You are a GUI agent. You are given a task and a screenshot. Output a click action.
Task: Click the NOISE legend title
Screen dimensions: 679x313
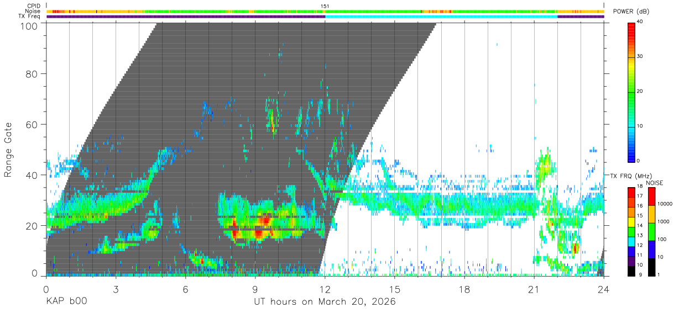[x=655, y=183]
